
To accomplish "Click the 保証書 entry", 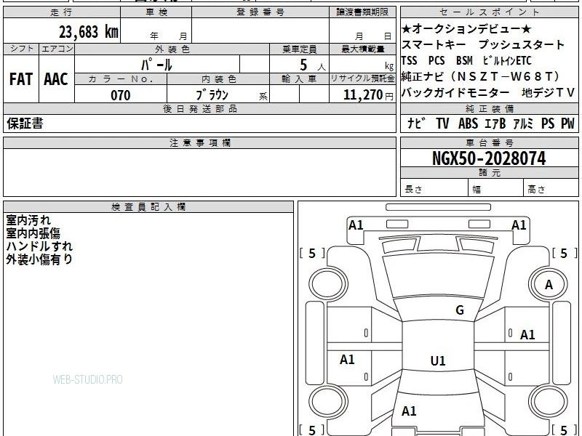I will point(25,123).
